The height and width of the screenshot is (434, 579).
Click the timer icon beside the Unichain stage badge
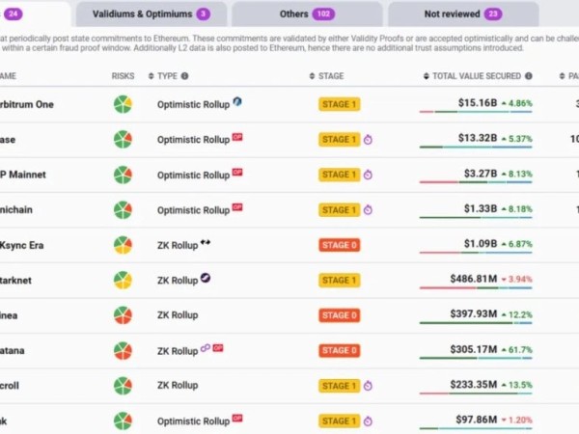point(368,210)
